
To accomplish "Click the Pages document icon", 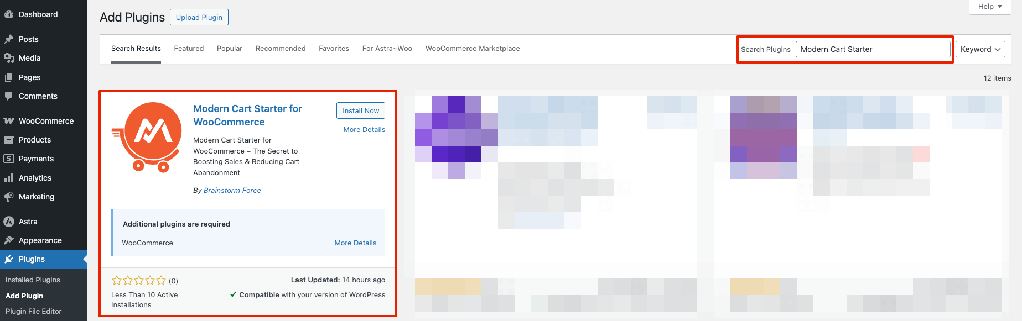I will tap(9, 77).
